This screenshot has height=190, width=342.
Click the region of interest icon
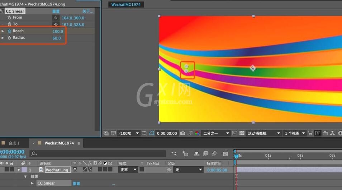pyautogui.click(x=234, y=133)
